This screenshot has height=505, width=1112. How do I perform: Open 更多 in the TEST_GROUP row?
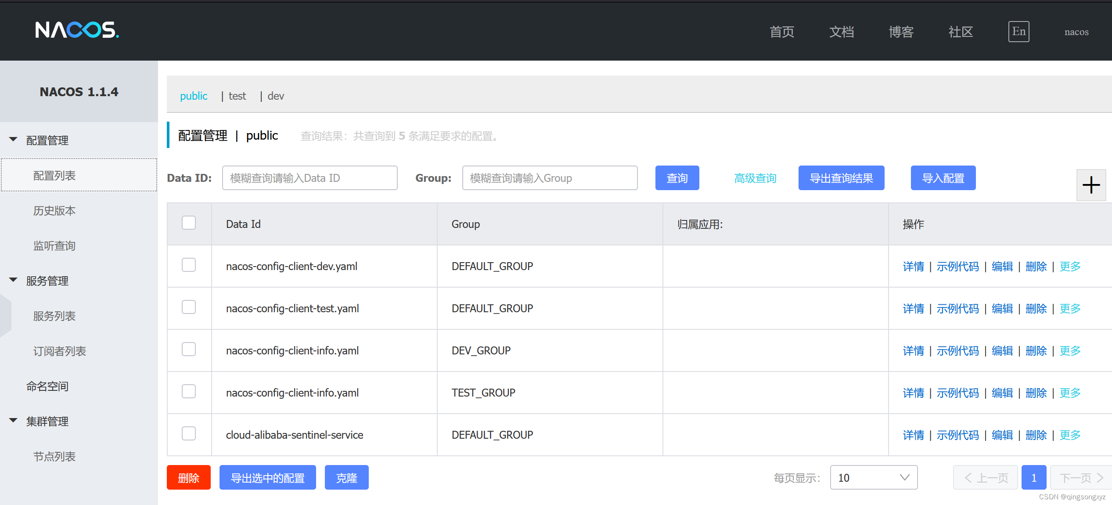click(x=1070, y=393)
